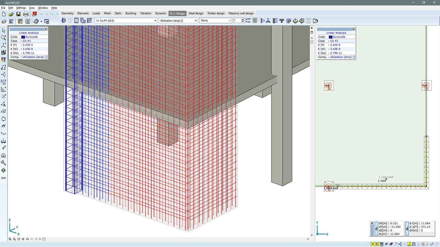Activate the selection arrow tool
Screen dimensions: 440x247
(x=4, y=31)
